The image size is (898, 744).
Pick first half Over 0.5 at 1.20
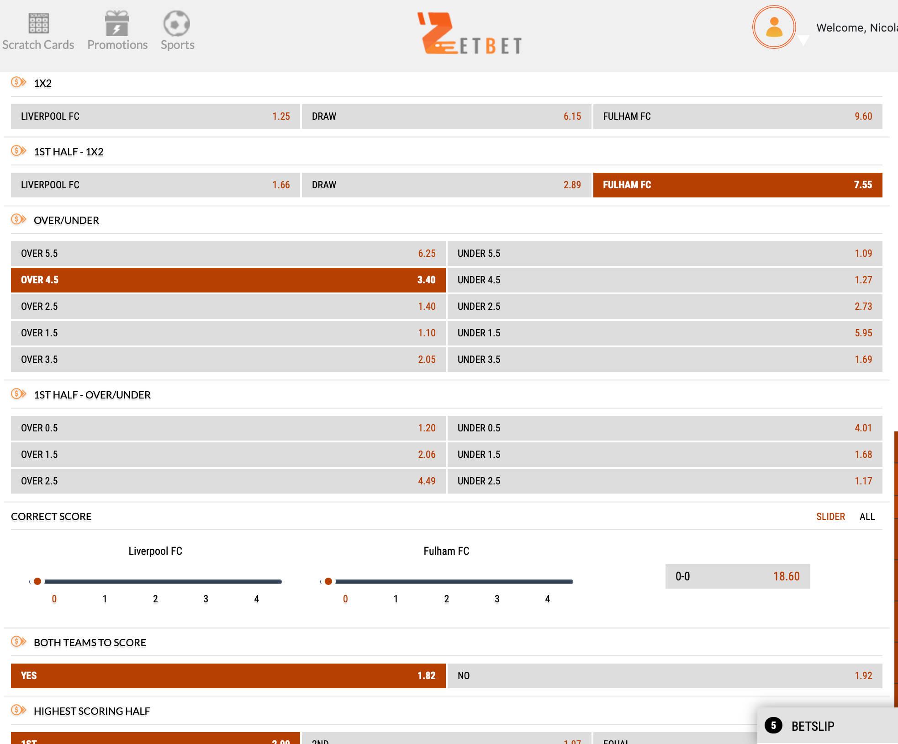click(x=228, y=428)
